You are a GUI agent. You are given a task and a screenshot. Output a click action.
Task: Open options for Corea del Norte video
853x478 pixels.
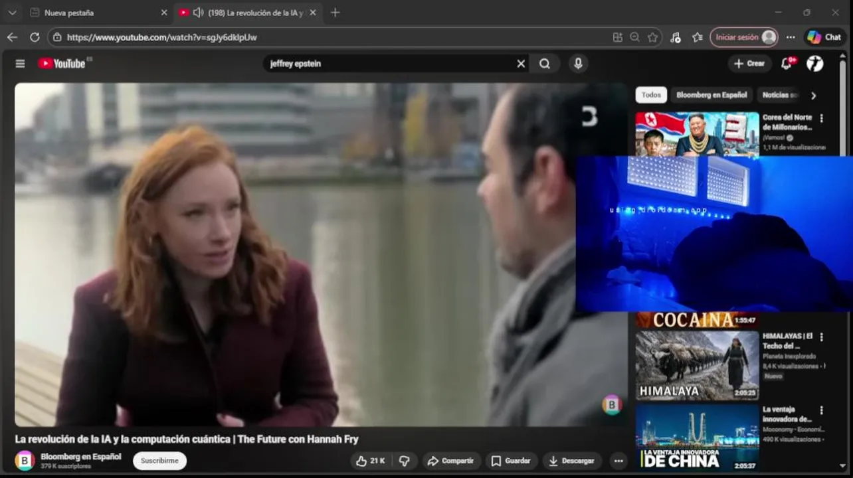[822, 118]
